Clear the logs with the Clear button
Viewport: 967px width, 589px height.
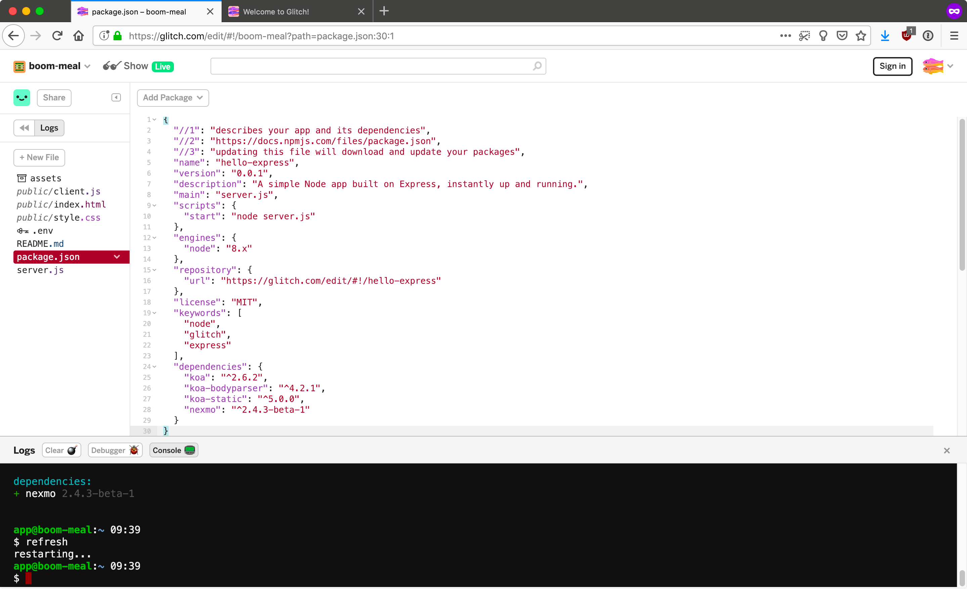point(61,450)
